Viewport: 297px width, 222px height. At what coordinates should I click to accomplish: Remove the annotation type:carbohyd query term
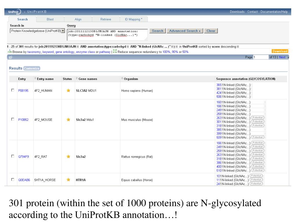tap(128, 47)
